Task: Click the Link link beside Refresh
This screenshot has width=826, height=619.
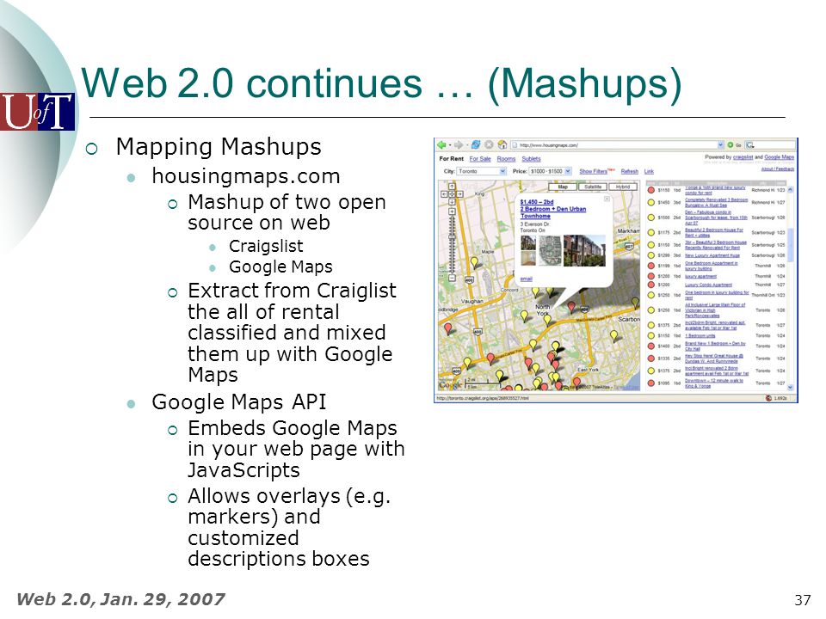Action: coord(649,172)
